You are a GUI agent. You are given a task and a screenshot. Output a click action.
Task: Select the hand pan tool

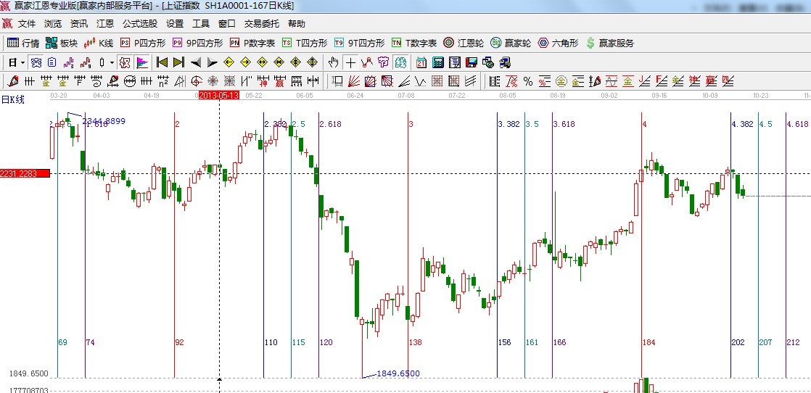click(334, 62)
